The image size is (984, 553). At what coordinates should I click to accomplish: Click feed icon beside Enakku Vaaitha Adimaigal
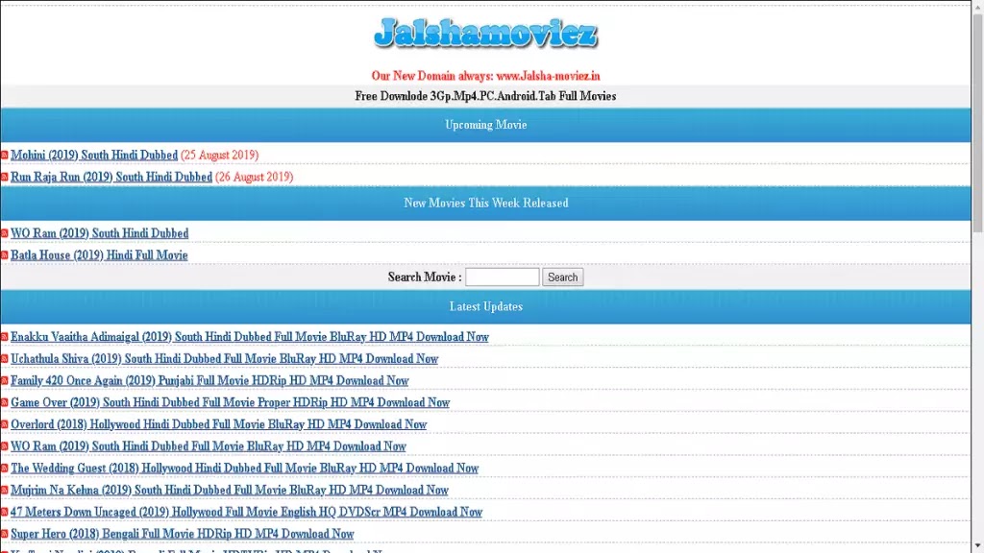coord(5,337)
